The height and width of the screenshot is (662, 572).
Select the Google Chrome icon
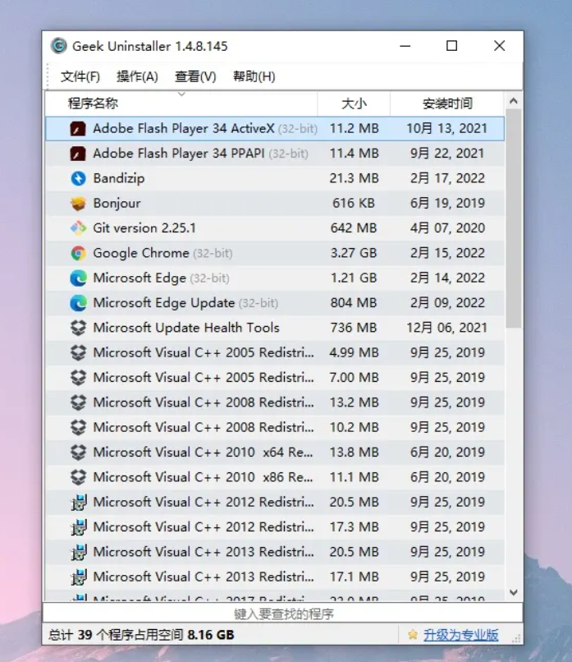[x=78, y=253]
